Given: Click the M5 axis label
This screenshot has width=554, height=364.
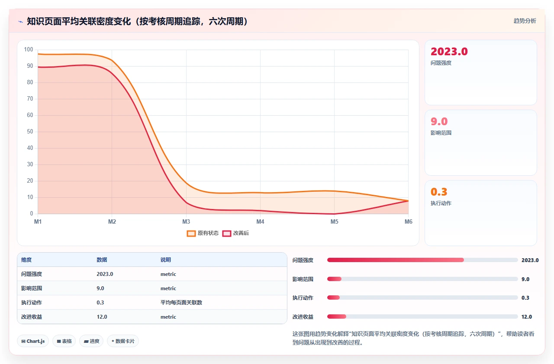Looking at the screenshot, I should [335, 222].
